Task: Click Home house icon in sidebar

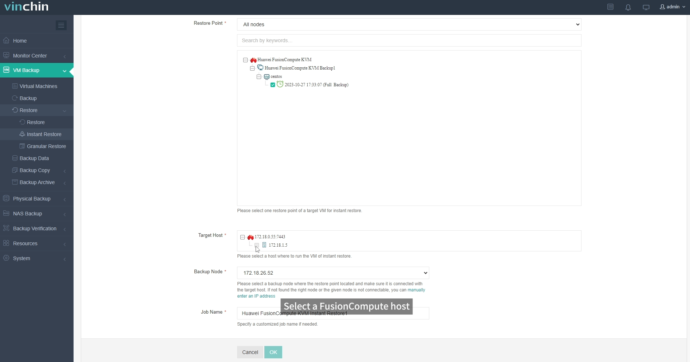Action: tap(6, 40)
